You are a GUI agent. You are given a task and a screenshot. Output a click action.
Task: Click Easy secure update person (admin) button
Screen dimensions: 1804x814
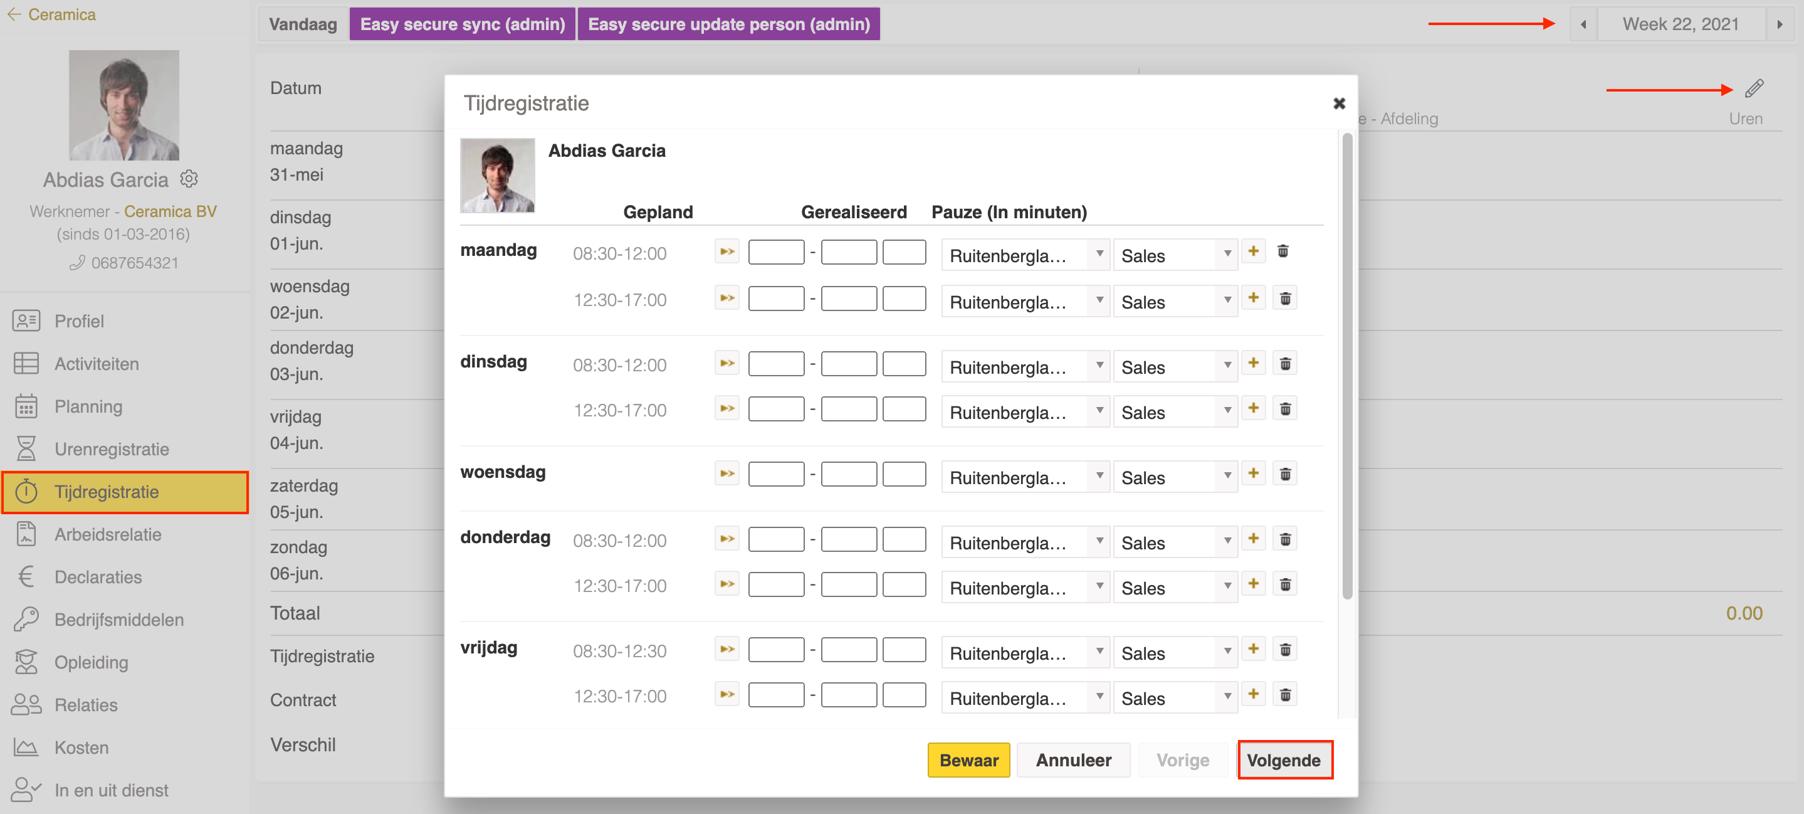pos(728,24)
